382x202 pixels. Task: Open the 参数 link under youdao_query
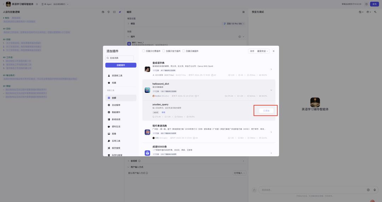(x=163, y=112)
